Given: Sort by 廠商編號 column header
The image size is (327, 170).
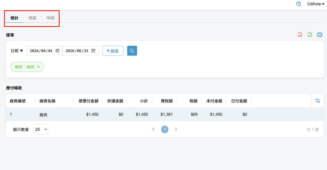Looking at the screenshot, I should [18, 101].
